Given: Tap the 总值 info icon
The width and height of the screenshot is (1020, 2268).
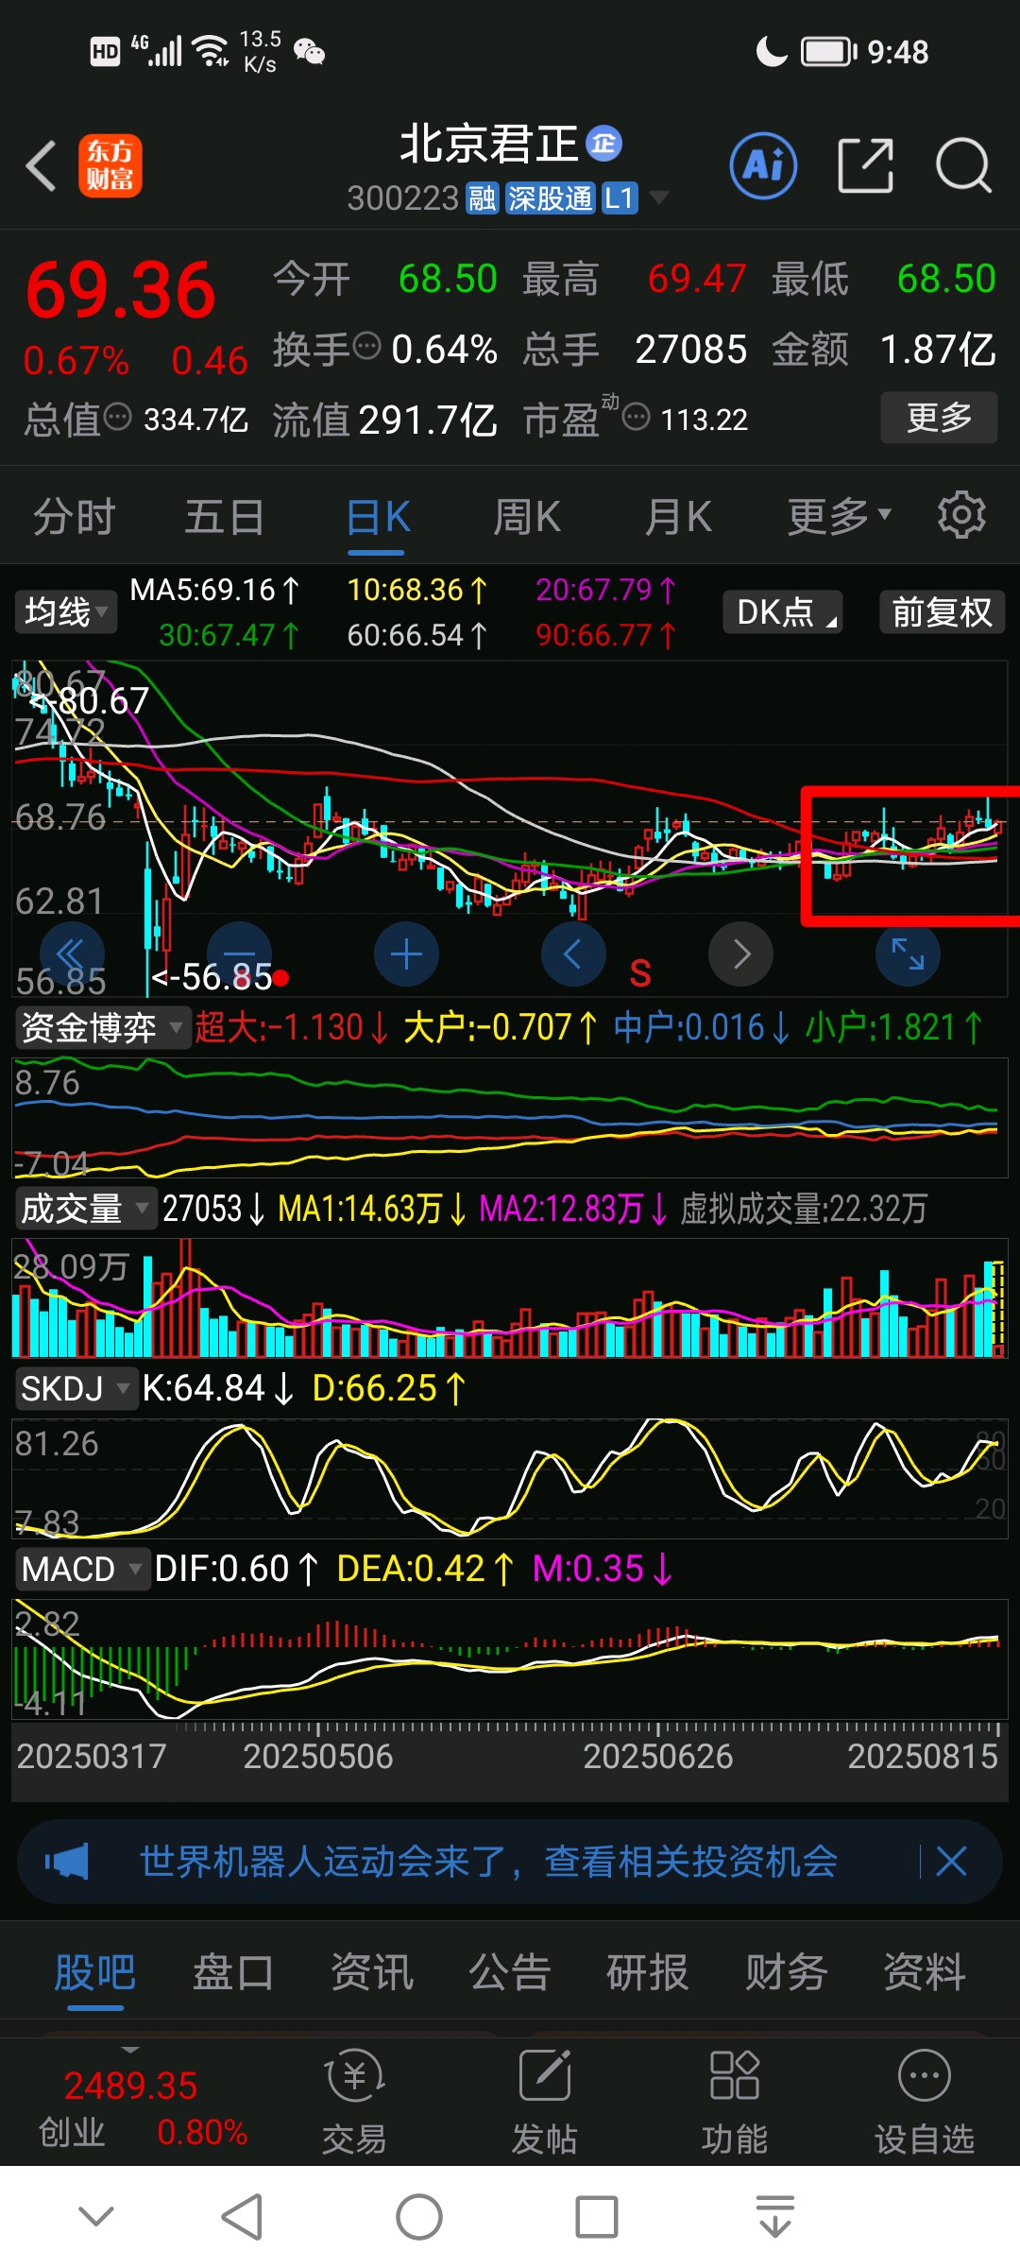Looking at the screenshot, I should coord(117,416).
